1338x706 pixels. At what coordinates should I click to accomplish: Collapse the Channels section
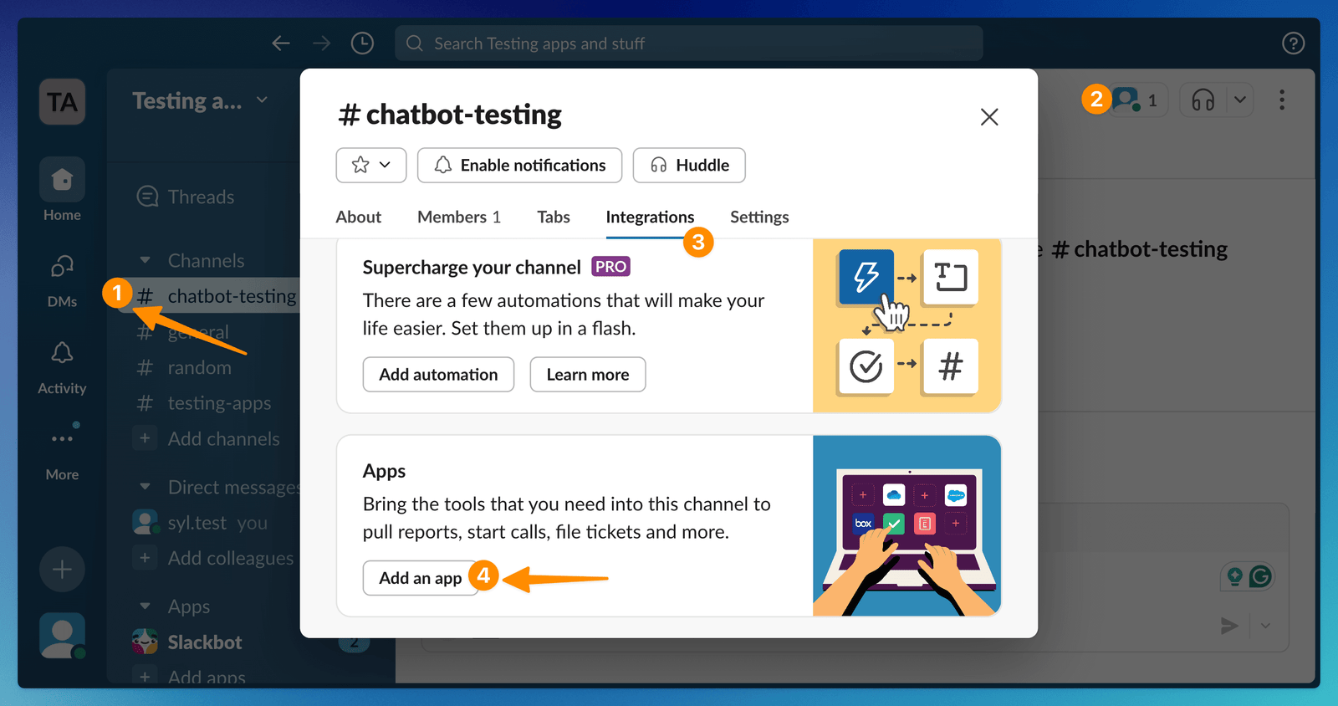146,260
